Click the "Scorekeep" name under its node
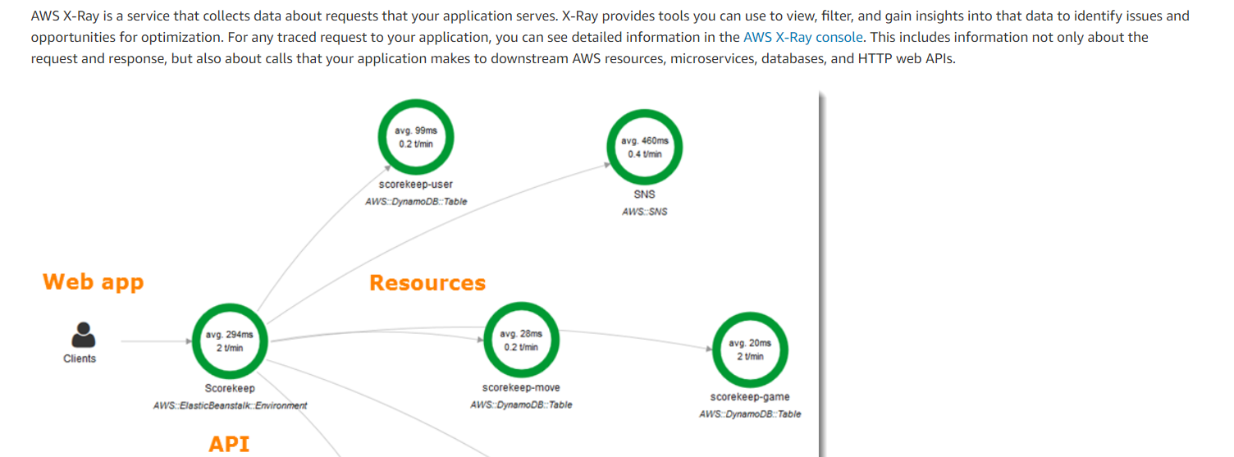Image resolution: width=1234 pixels, height=457 pixels. pyautogui.click(x=230, y=388)
